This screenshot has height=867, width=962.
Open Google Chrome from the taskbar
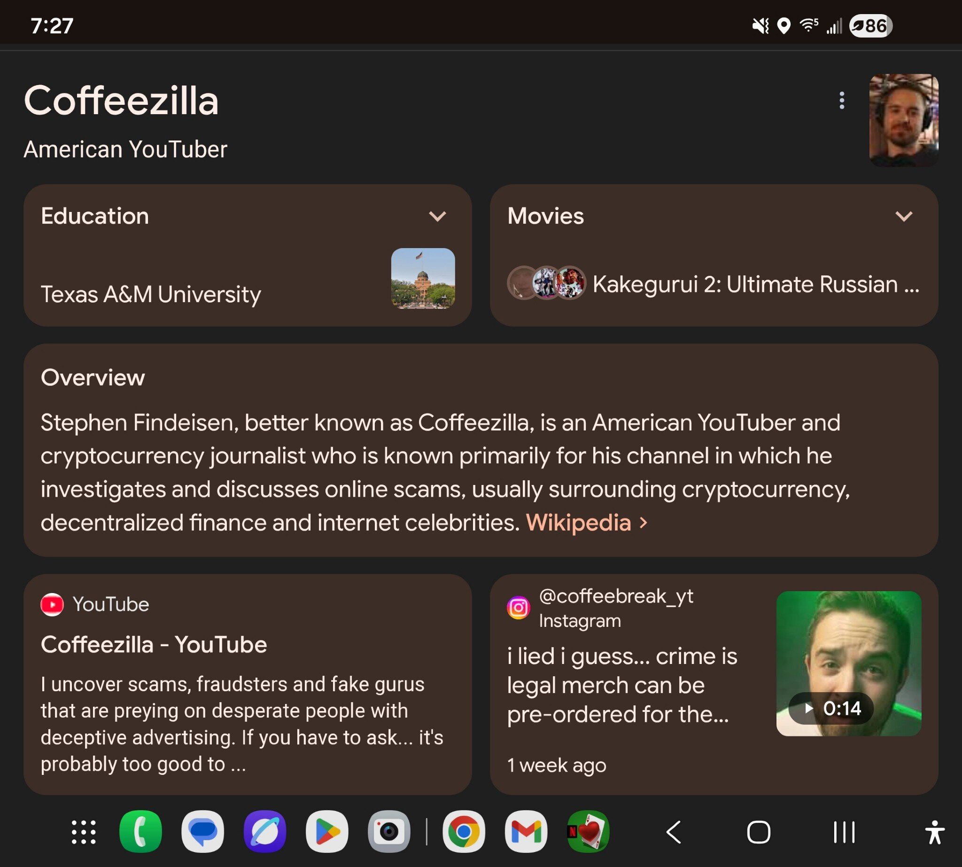tap(463, 832)
